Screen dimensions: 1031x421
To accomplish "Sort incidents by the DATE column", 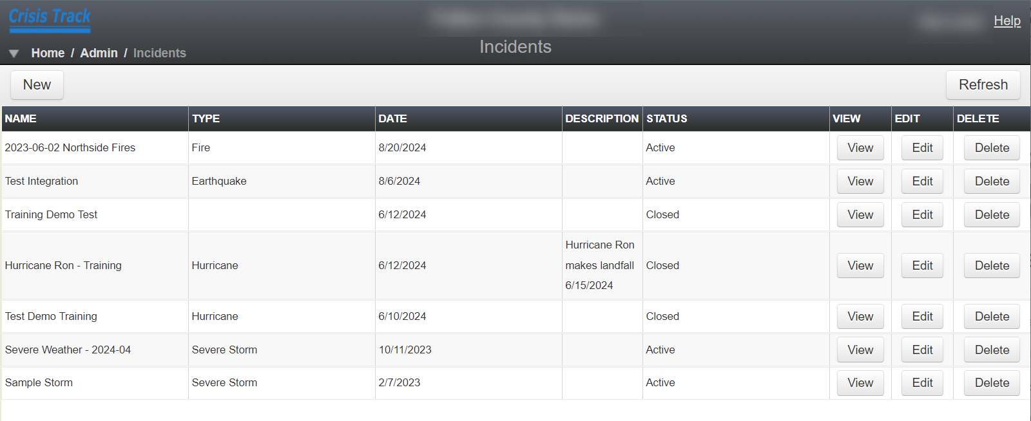I will point(393,118).
